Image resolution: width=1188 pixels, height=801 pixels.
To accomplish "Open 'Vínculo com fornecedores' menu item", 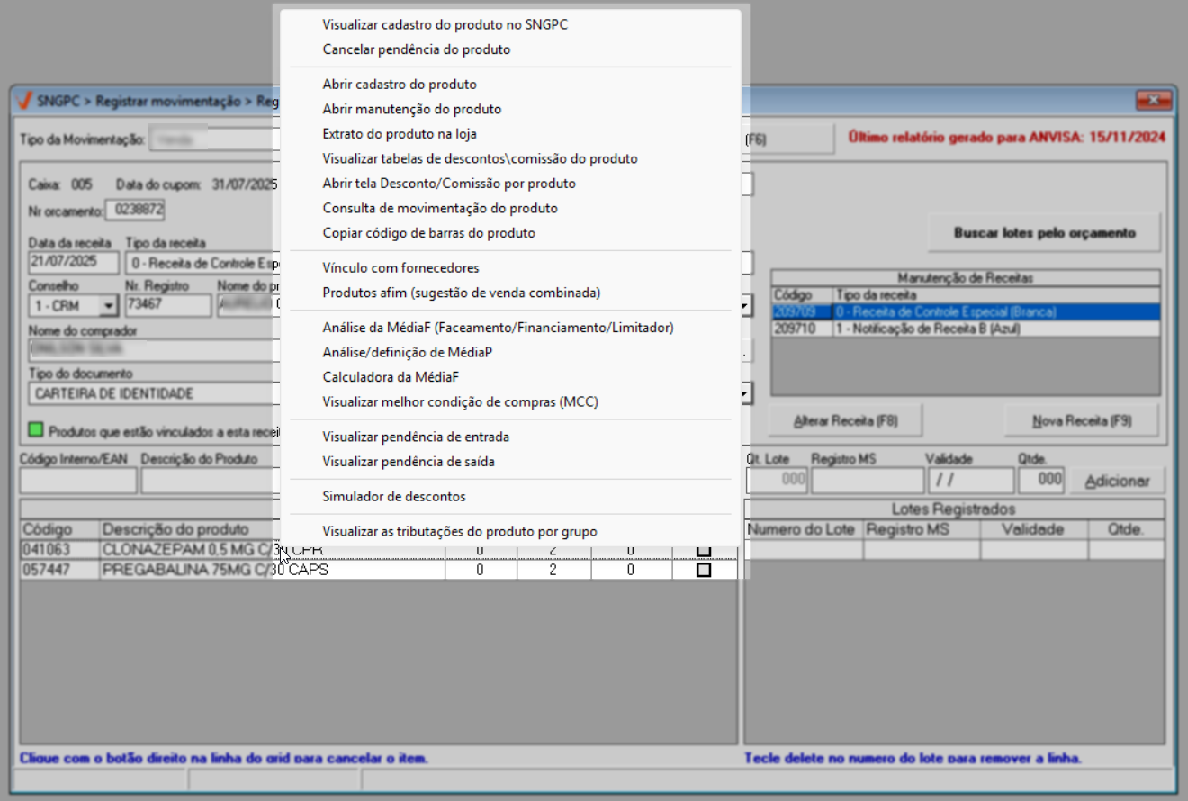I will [x=400, y=268].
